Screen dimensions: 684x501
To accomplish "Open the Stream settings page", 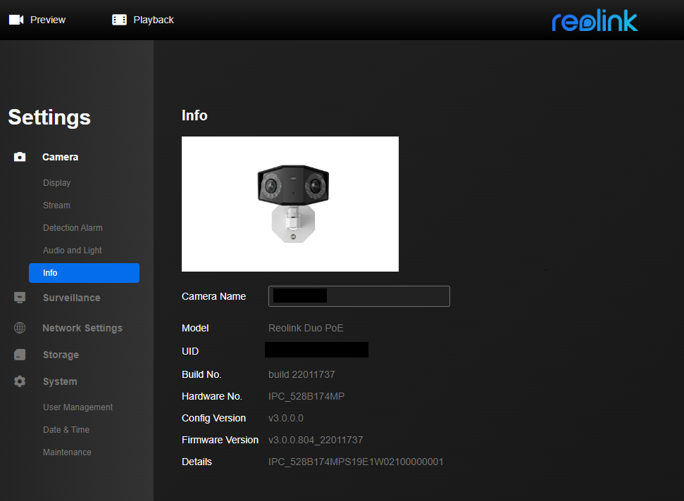I will point(56,205).
